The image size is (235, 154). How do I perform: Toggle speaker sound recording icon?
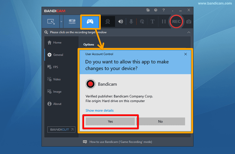click(x=120, y=22)
